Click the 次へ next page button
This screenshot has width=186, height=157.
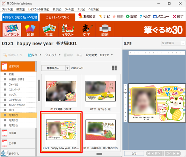pyautogui.click(x=170, y=153)
